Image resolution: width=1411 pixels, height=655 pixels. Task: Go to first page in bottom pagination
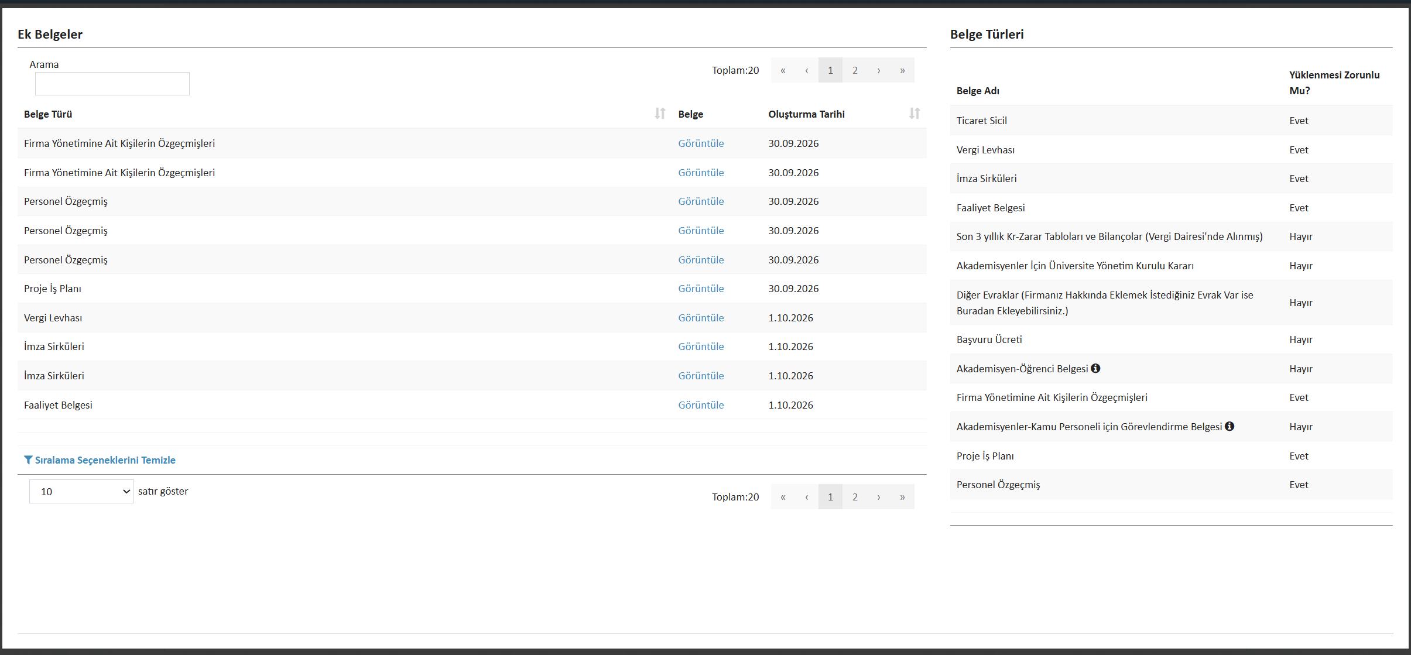click(x=783, y=497)
